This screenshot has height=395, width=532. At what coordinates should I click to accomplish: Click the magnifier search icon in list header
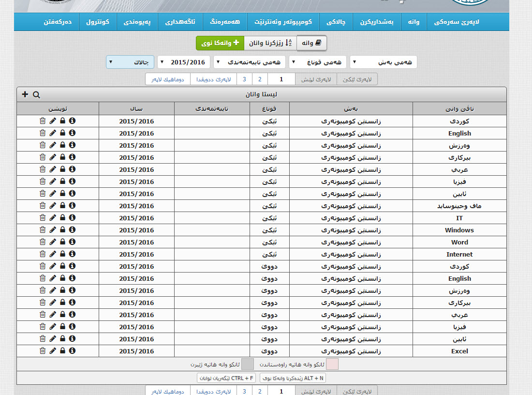(36, 95)
